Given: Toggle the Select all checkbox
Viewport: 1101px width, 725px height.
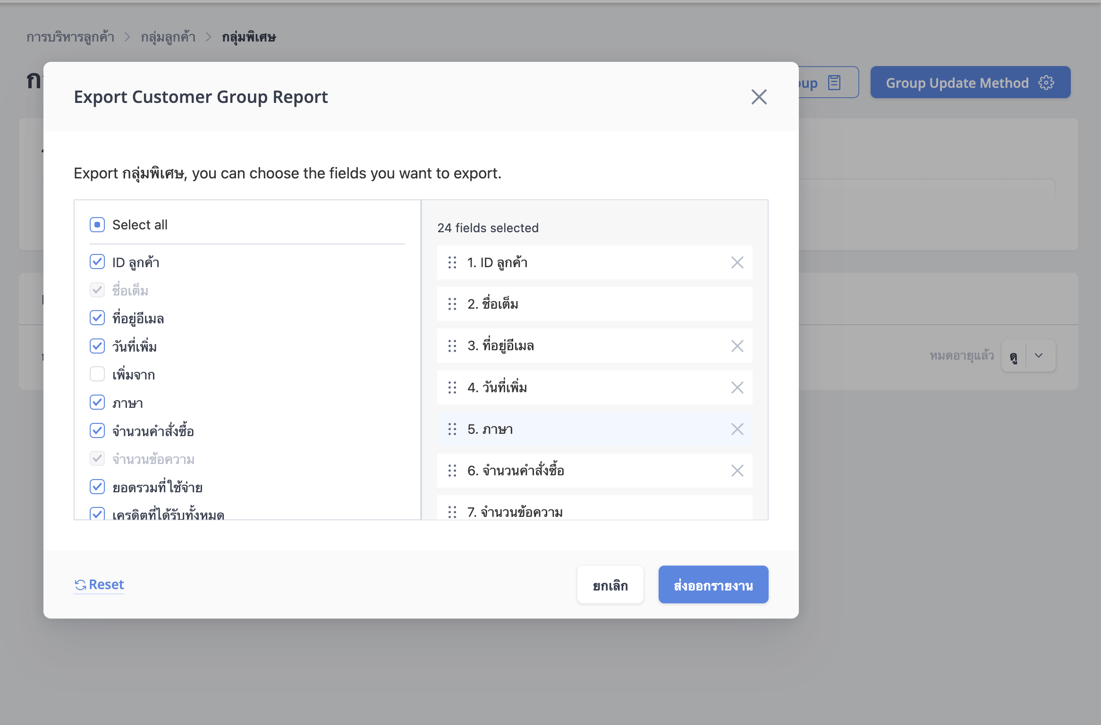Looking at the screenshot, I should 97,225.
